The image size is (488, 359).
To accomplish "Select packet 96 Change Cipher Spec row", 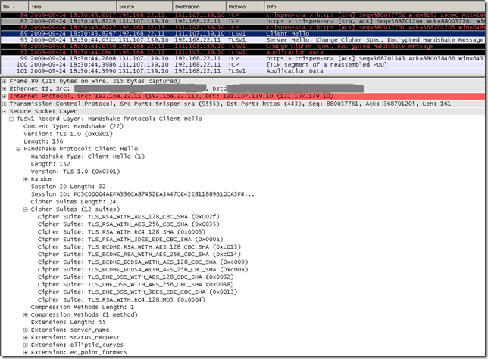I will click(x=242, y=46).
